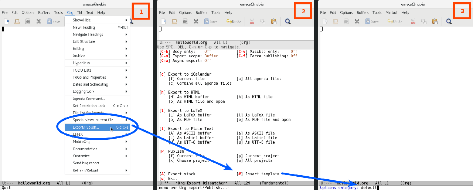This screenshot has width=473, height=190.
Task: Click the Search magnifier icon in the right window
Action: (x=449, y=21)
